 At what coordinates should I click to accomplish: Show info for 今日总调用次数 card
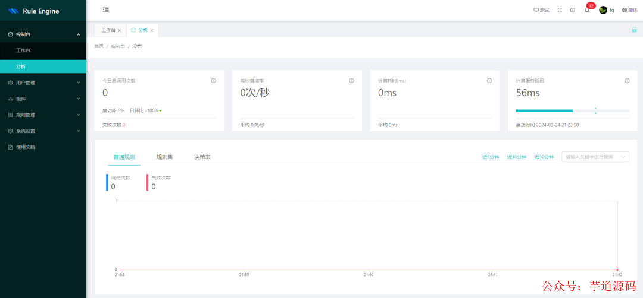[214, 81]
